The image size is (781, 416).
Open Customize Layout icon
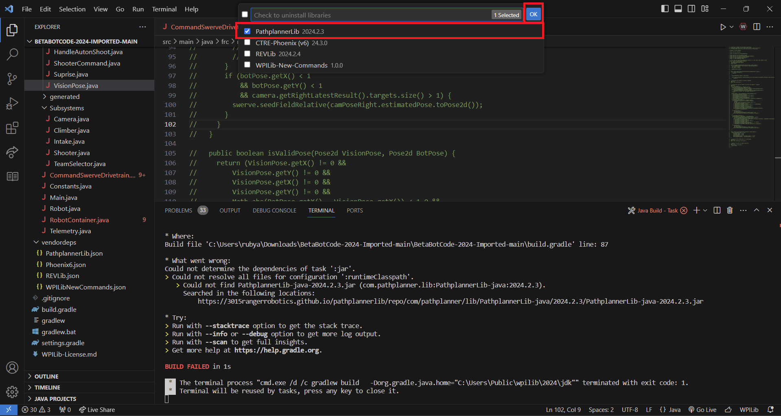(705, 9)
